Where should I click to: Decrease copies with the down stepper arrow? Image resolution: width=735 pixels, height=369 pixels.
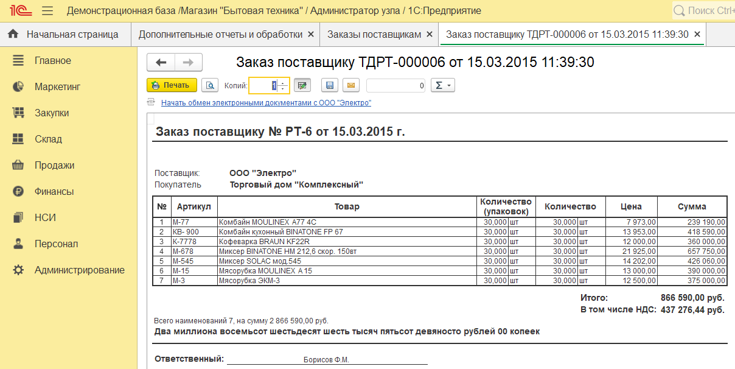(x=283, y=90)
